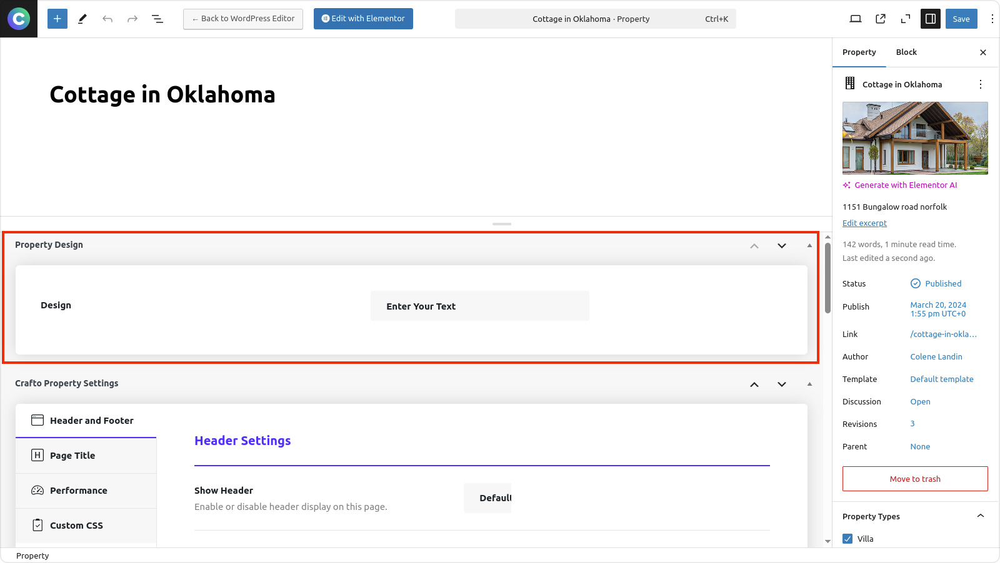1000x563 pixels.
Task: Toggle fullscreen distraction-free mode icon
Action: pos(905,19)
